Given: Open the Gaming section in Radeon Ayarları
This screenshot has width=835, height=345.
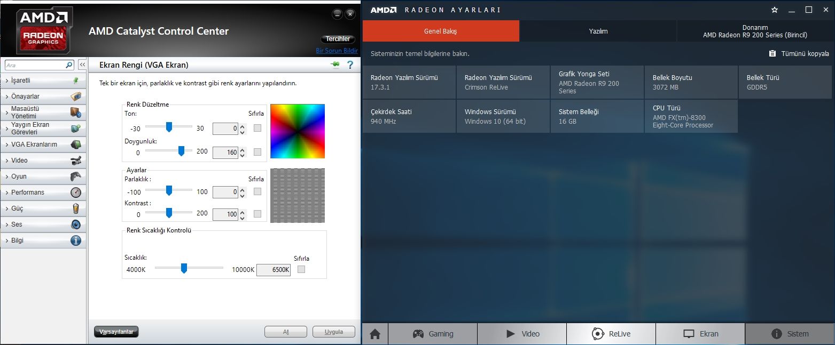Looking at the screenshot, I should tap(433, 334).
